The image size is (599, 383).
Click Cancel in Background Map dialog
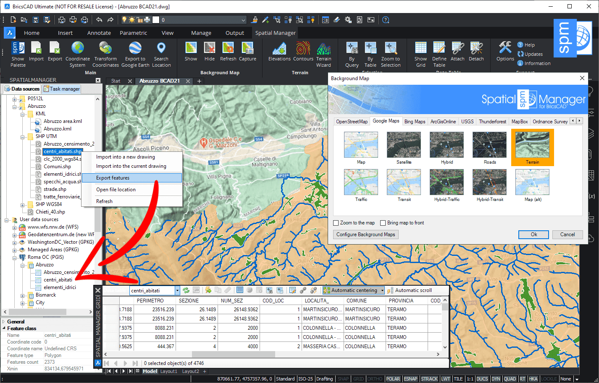point(567,234)
